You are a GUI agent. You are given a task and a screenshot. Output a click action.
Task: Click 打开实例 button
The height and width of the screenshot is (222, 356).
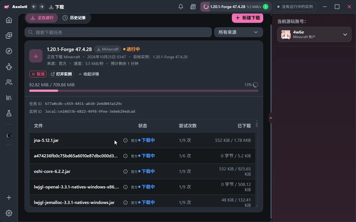point(61,74)
